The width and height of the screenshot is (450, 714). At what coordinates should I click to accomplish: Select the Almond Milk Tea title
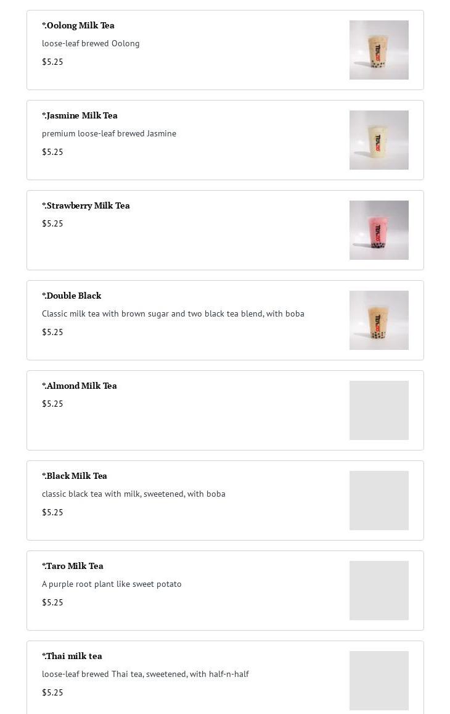click(79, 386)
